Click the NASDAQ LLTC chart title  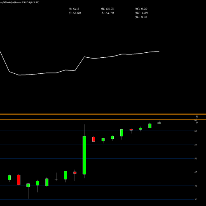click(x=19, y=2)
